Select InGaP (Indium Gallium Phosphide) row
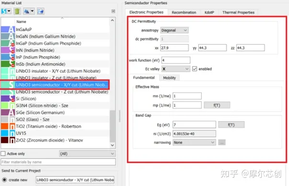Image resolution: width=289 pixels, height=186 pixels. click(55, 43)
